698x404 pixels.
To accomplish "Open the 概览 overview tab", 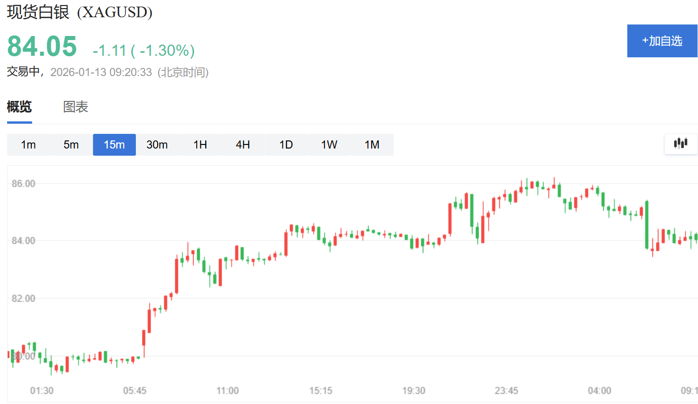I will pyautogui.click(x=19, y=107).
